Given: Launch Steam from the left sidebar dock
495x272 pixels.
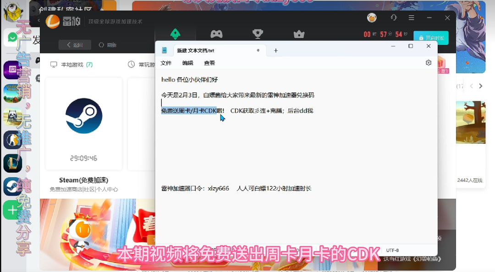Looking at the screenshot, I should pyautogui.click(x=12, y=187).
